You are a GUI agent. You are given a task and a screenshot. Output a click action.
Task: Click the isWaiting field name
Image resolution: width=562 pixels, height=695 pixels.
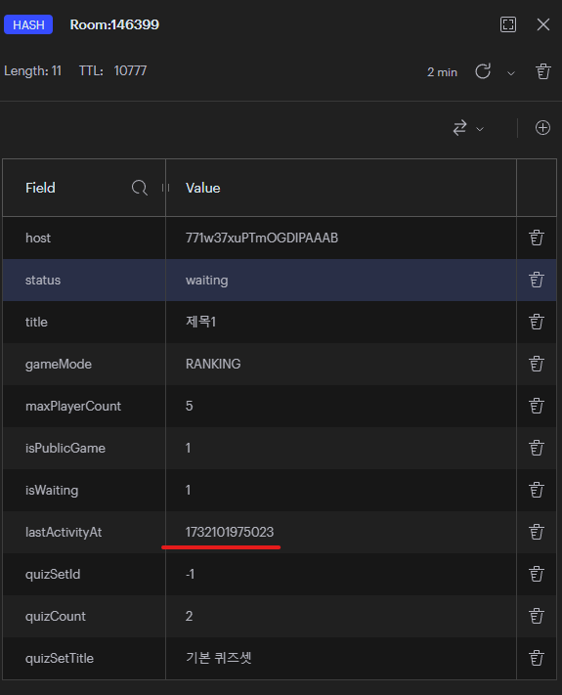(x=52, y=491)
